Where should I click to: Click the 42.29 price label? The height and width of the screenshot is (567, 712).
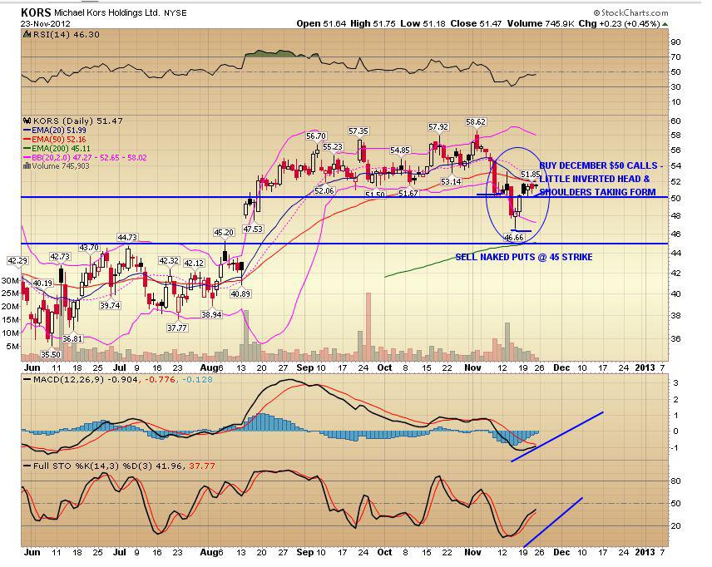17,260
